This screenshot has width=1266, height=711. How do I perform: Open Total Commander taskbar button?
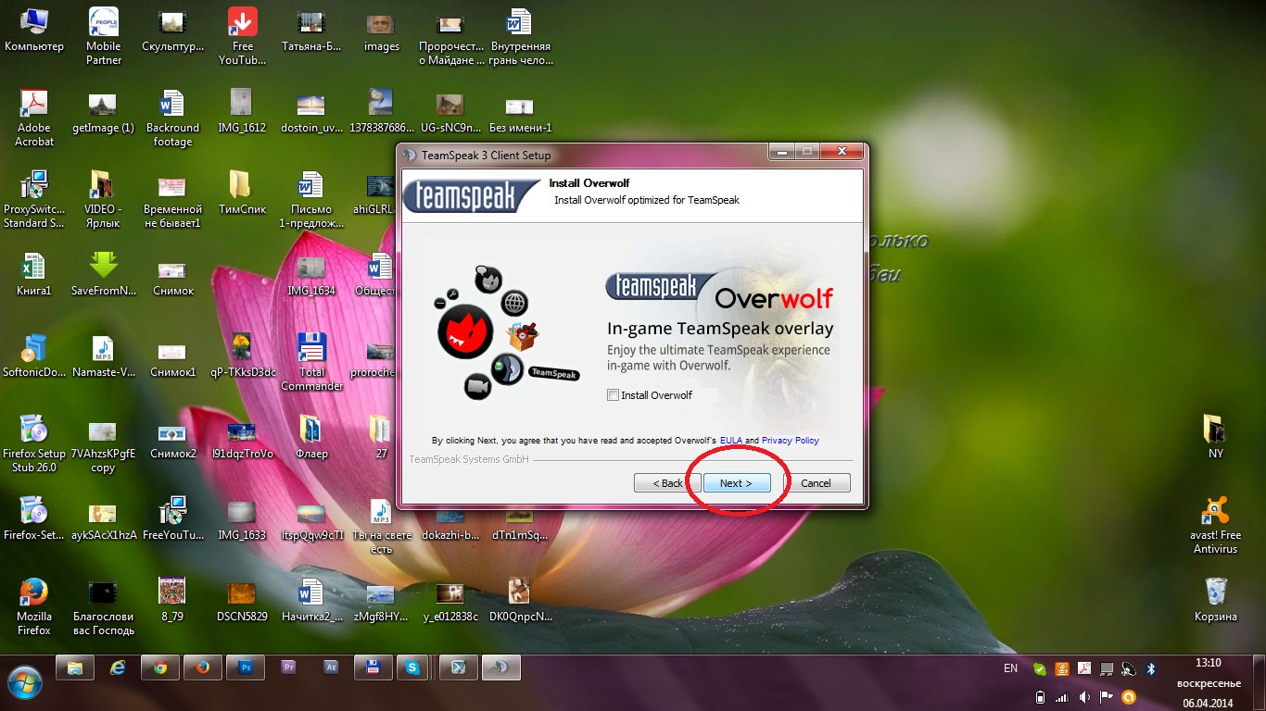pos(373,667)
